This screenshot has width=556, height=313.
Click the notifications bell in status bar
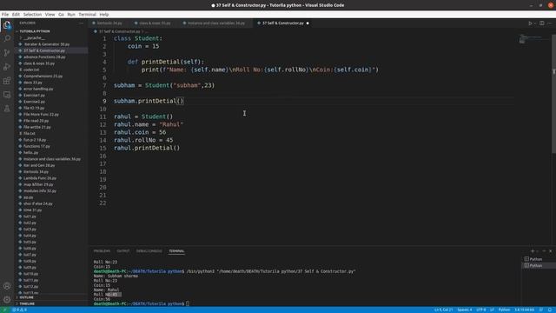click(x=550, y=310)
